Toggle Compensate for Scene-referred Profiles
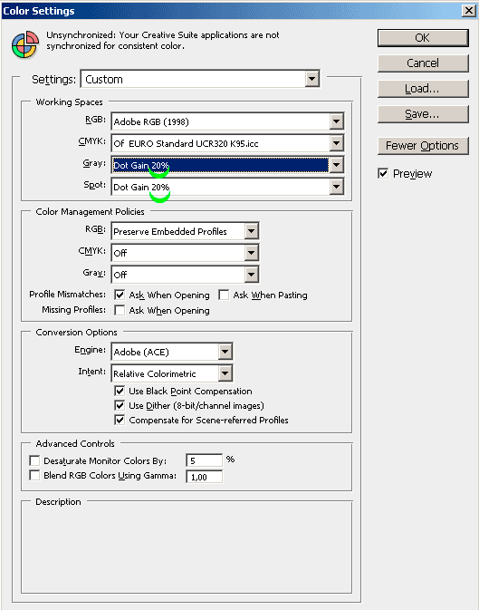This screenshot has width=479, height=610. [120, 421]
